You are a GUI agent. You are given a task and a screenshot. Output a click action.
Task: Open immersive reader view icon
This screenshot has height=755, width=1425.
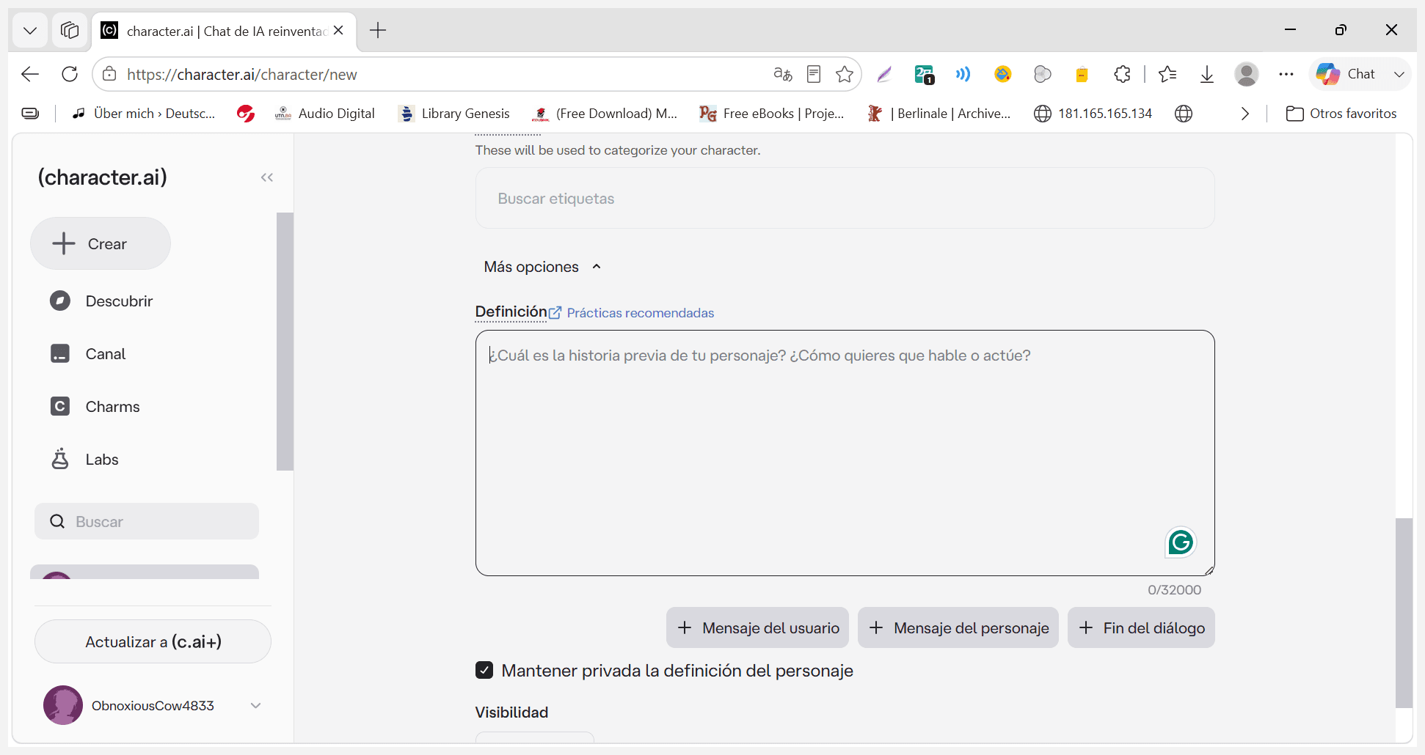click(814, 74)
